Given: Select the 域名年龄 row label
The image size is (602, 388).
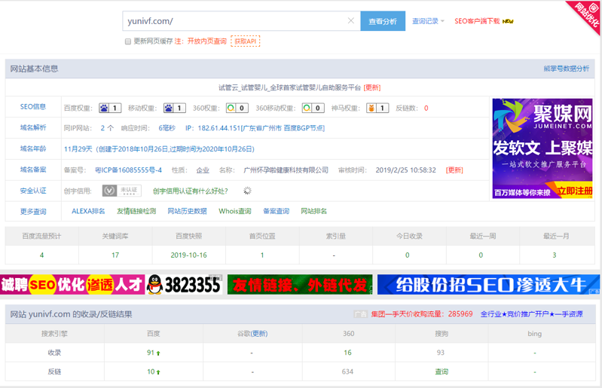Looking at the screenshot, I should (33, 149).
